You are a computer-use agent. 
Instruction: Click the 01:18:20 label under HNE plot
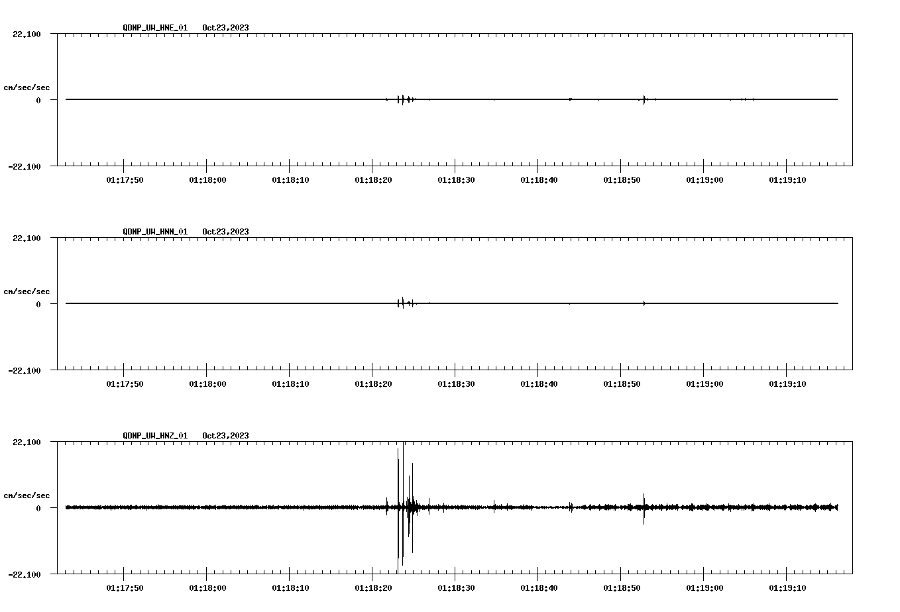pos(373,180)
